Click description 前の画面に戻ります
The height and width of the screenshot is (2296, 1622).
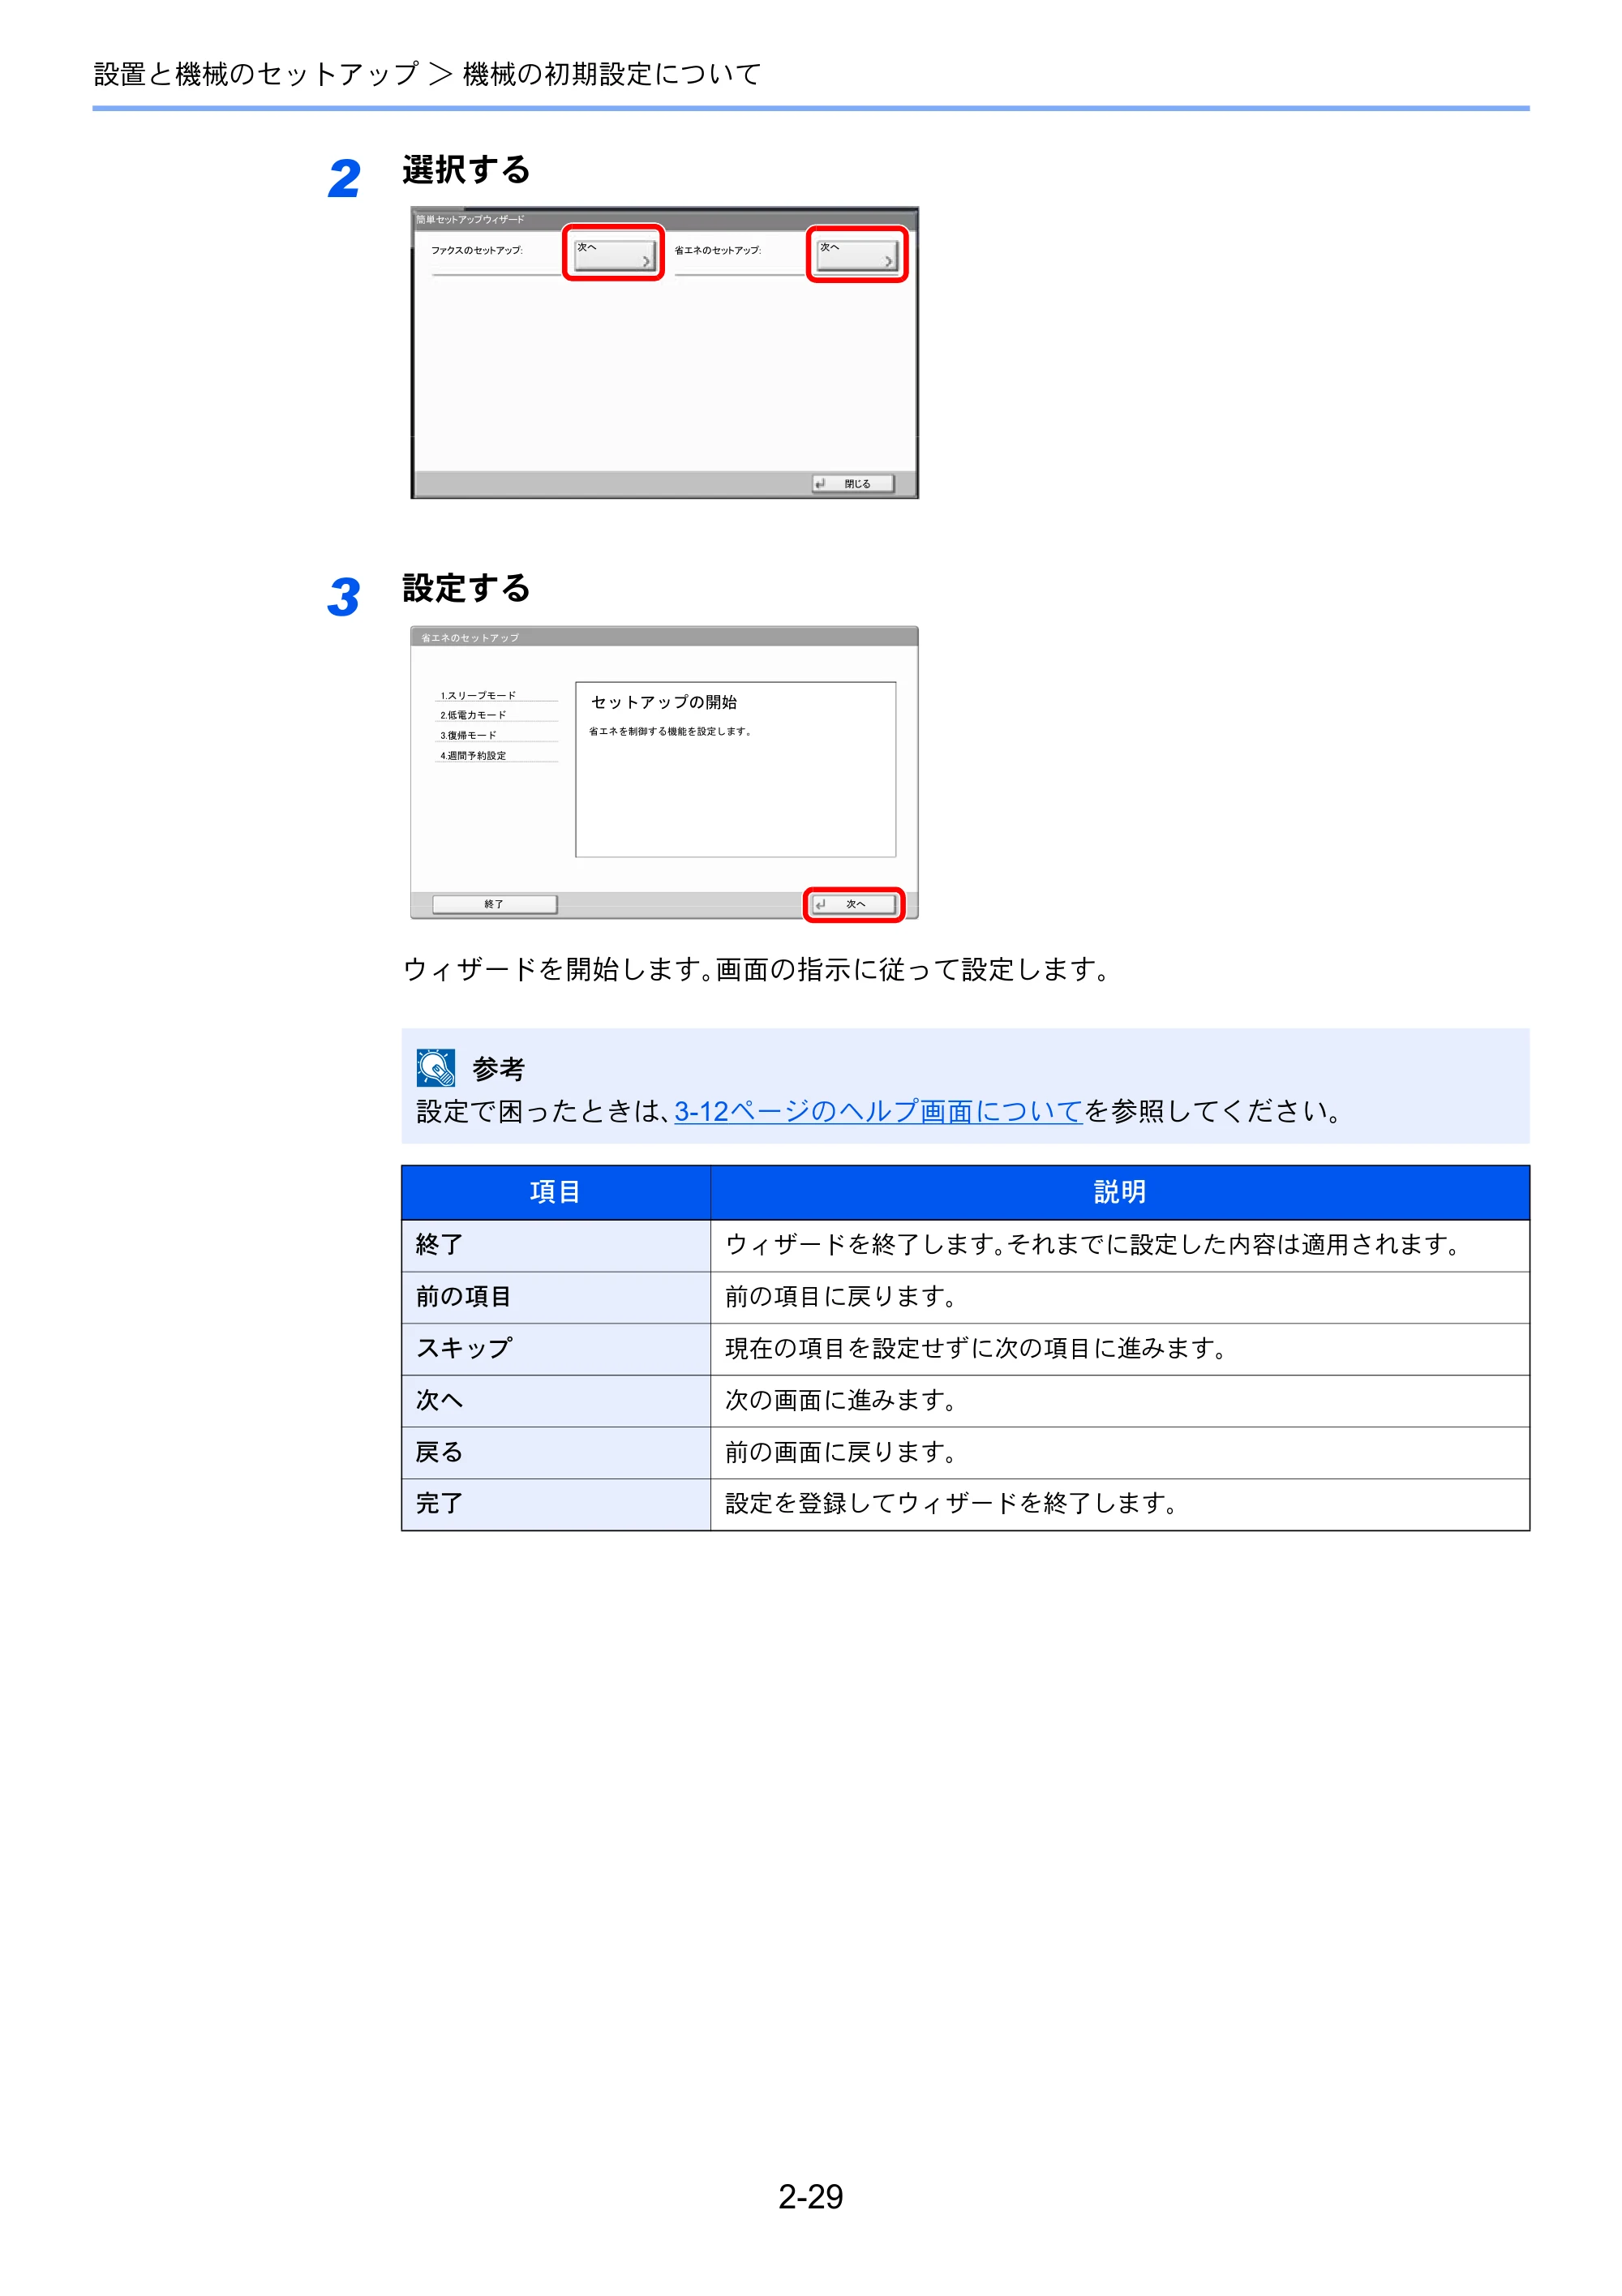(x=841, y=1452)
